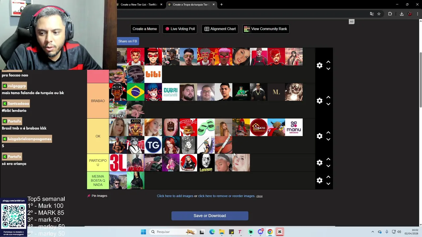
Task: Select the LOBATO logo image
Action: pyautogui.click(x=259, y=127)
